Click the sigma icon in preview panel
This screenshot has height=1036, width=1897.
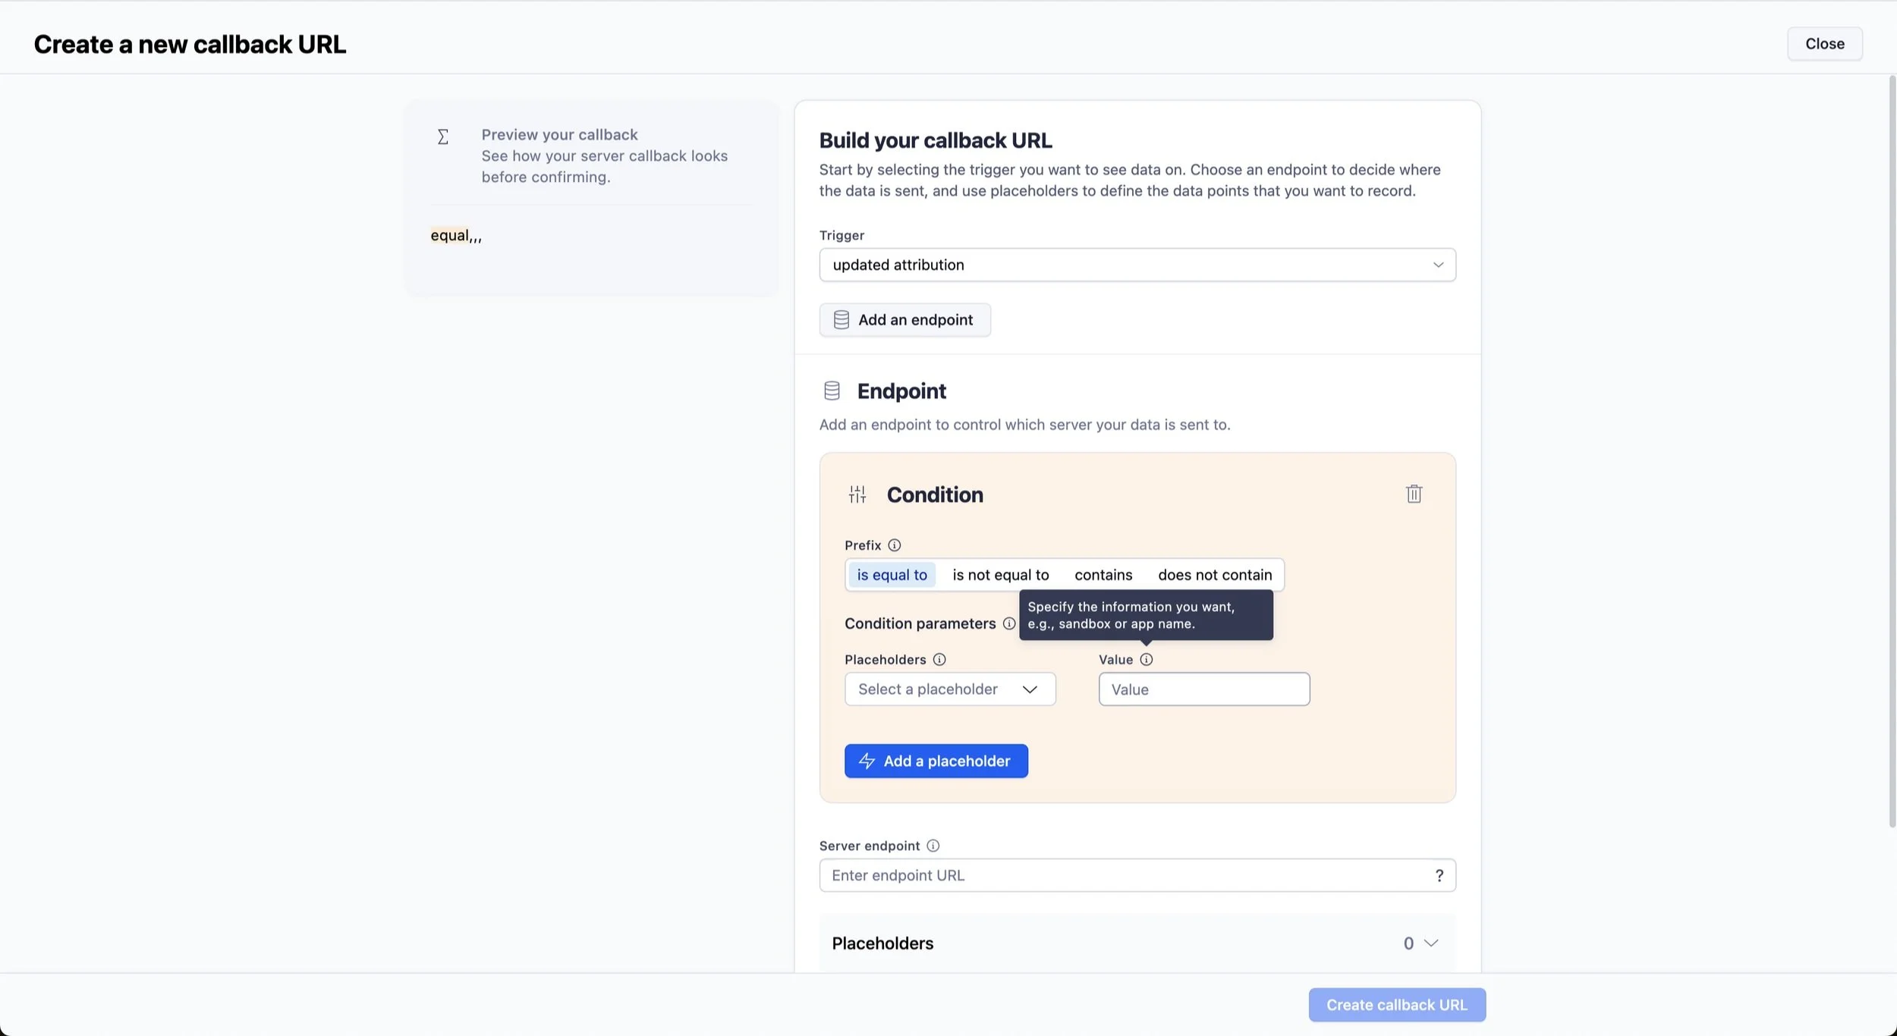click(x=443, y=137)
